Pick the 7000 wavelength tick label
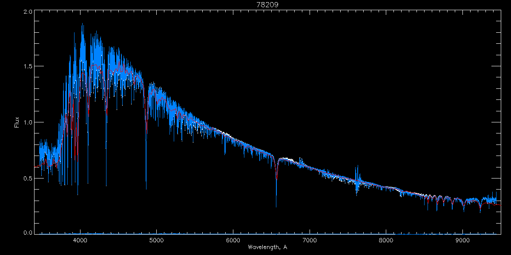Viewport: 511px width, 255px height. pyautogui.click(x=310, y=239)
